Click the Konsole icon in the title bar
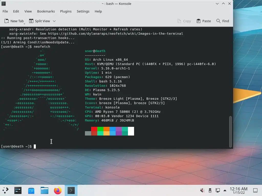The height and width of the screenshot is (196, 262). pyautogui.click(x=4, y=4)
